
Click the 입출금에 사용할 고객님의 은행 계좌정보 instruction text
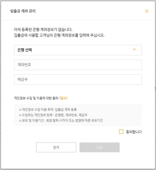[59, 35]
